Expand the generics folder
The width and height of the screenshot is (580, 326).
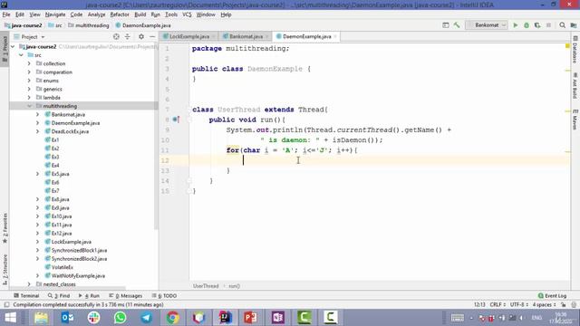pos(29,89)
